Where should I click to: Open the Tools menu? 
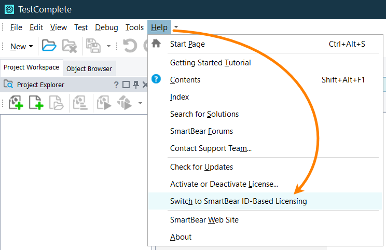134,27
